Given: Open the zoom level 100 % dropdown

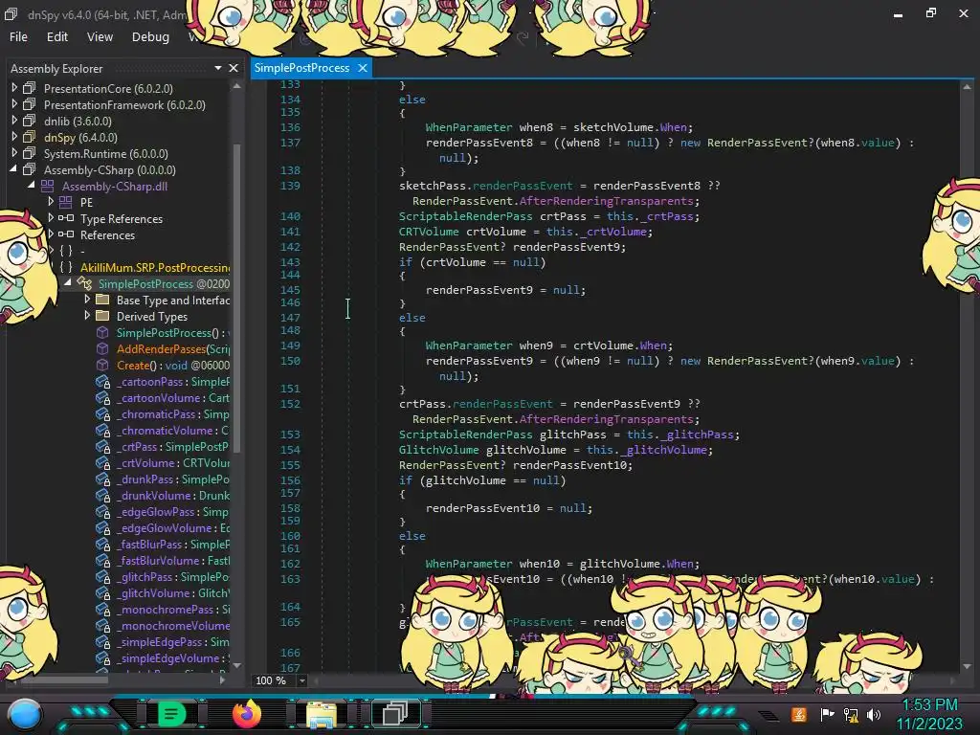Looking at the screenshot, I should pyautogui.click(x=302, y=680).
